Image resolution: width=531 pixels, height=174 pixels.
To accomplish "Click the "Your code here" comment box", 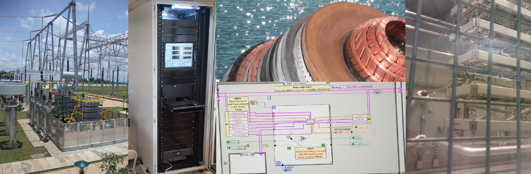I will tap(303, 89).
